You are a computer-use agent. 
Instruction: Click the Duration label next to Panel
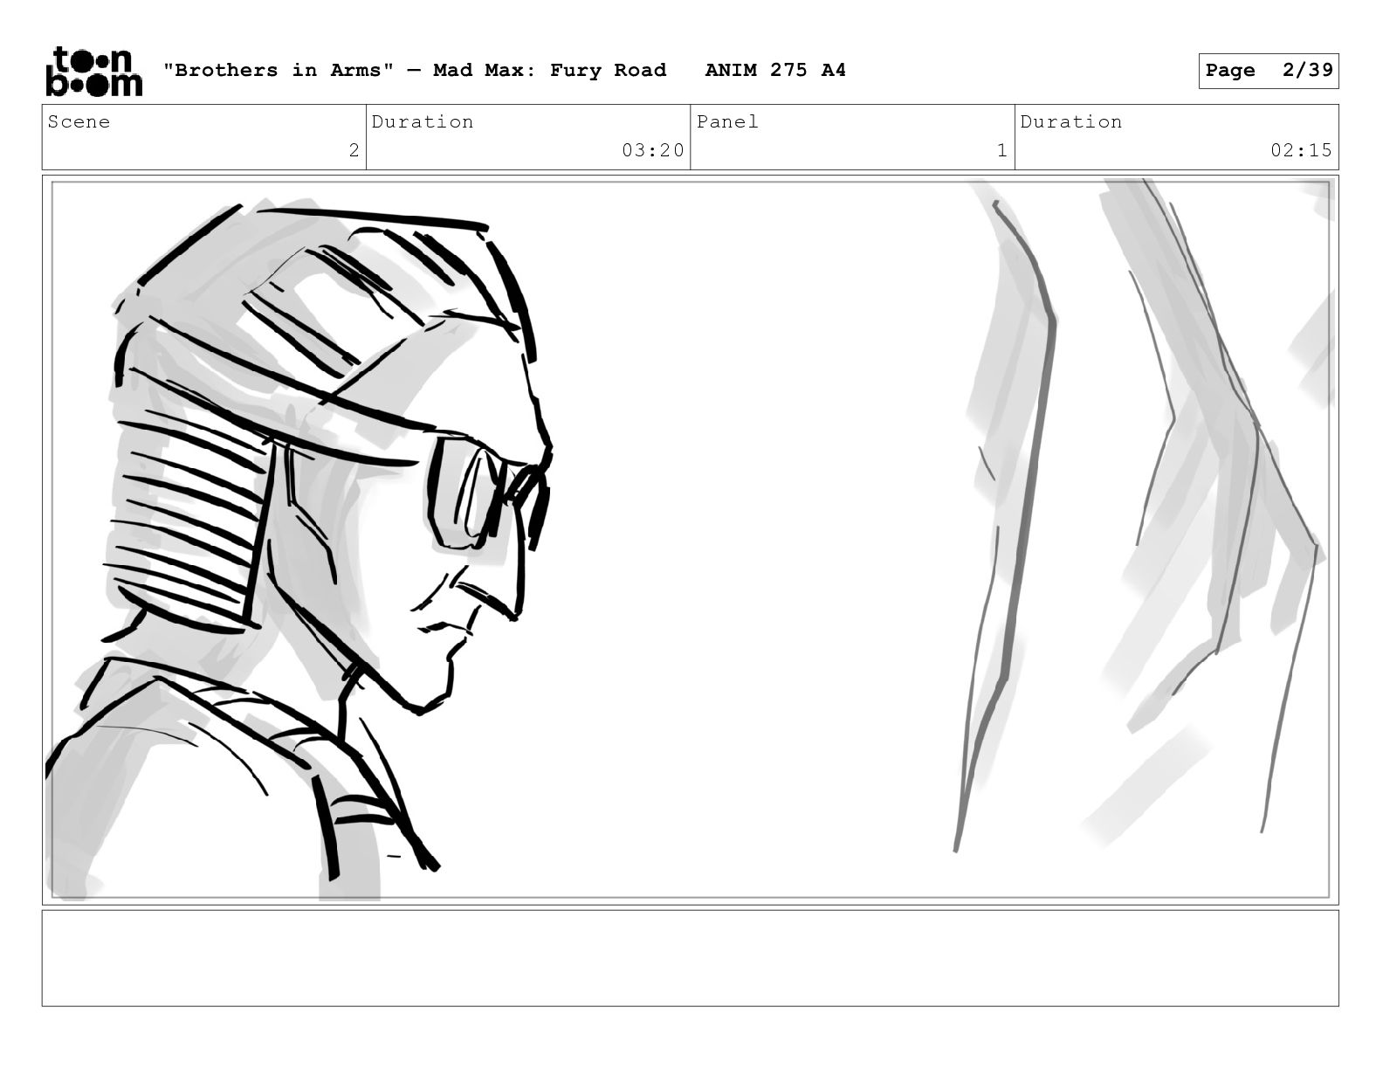point(1071,122)
